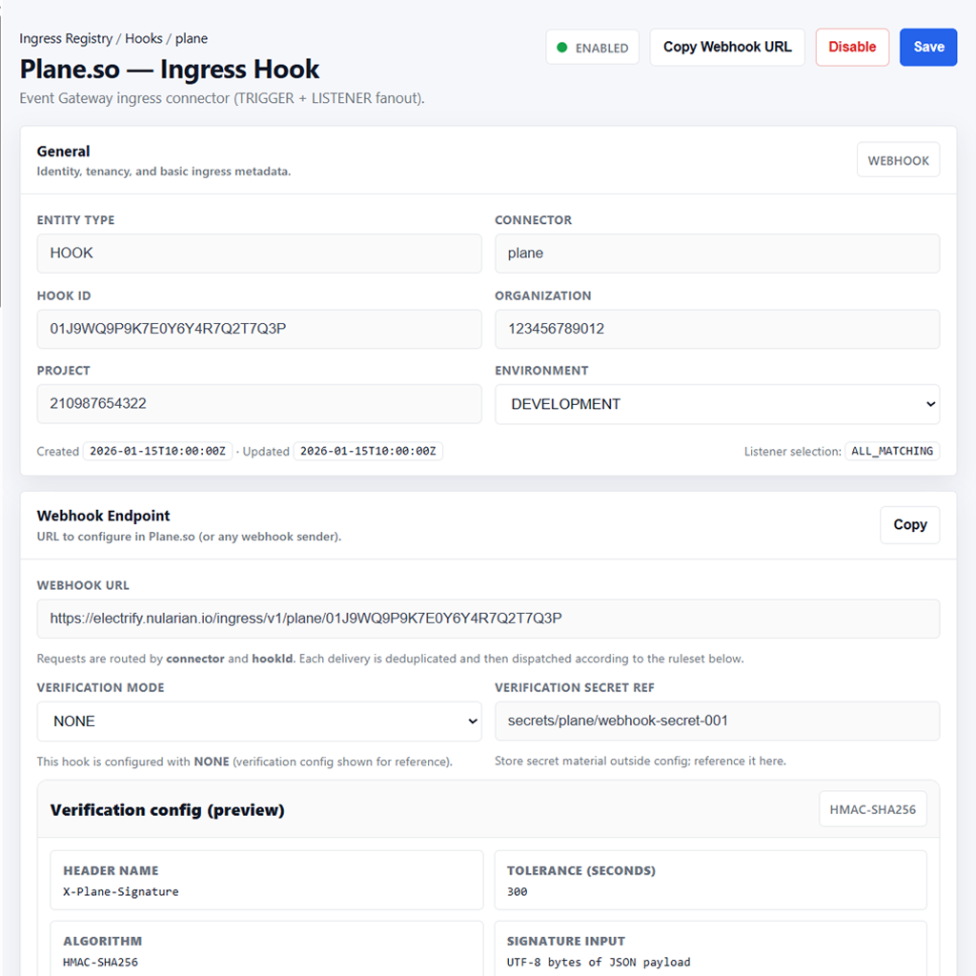
Task: Disable the ingress hook
Action: pyautogui.click(x=851, y=48)
